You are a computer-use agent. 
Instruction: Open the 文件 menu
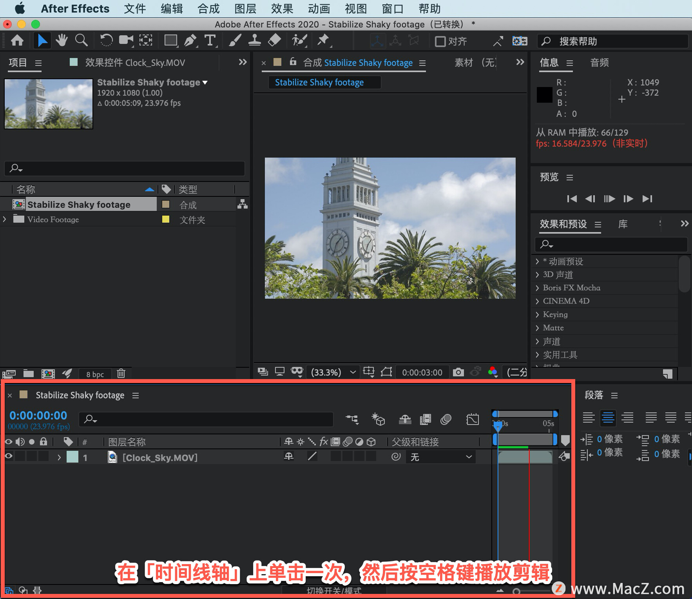135,9
